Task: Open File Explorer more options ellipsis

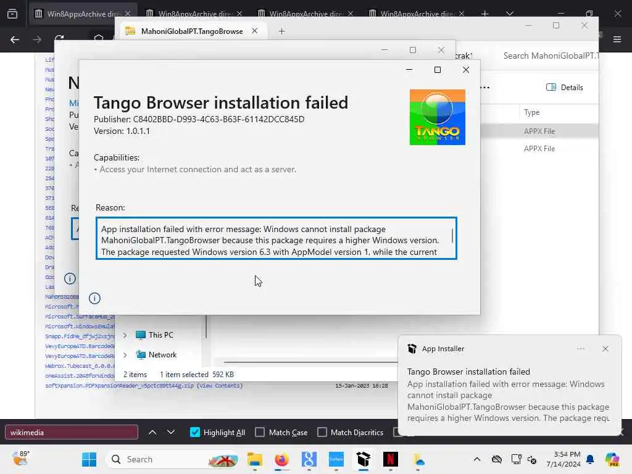Action: (485, 88)
